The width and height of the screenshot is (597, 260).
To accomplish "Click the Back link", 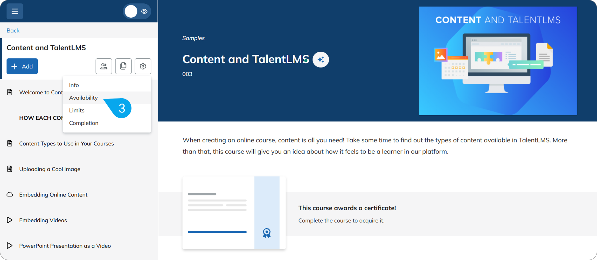I will point(13,31).
